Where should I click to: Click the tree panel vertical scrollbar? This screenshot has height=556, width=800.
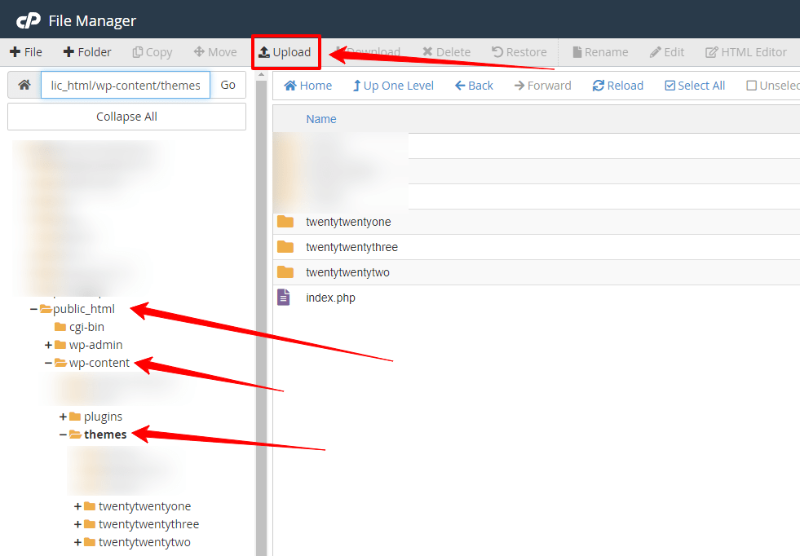tap(261, 317)
